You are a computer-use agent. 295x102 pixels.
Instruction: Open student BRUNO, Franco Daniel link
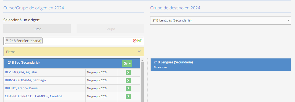[22, 88]
